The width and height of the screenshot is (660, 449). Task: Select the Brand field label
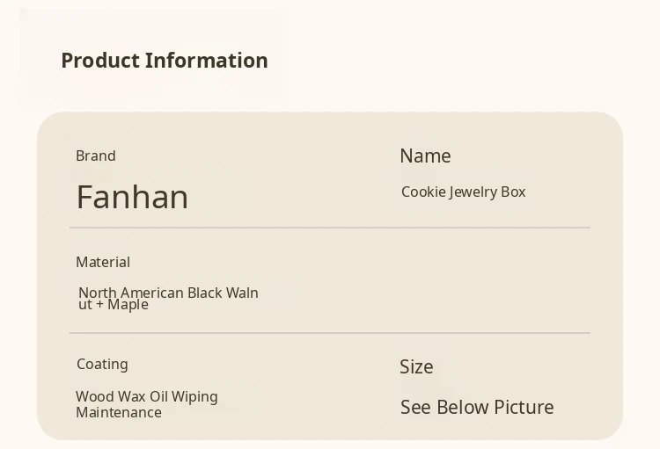(96, 156)
